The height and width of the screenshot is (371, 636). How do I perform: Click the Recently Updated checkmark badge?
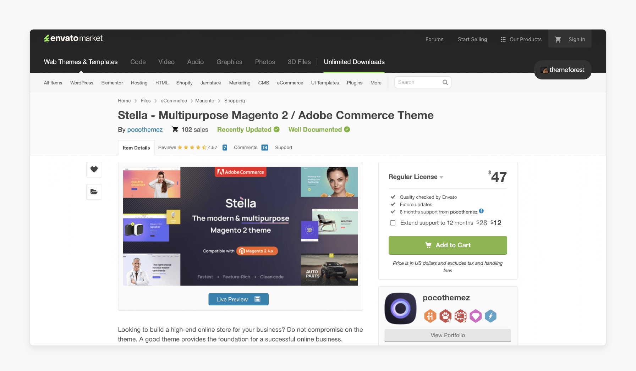[276, 129]
